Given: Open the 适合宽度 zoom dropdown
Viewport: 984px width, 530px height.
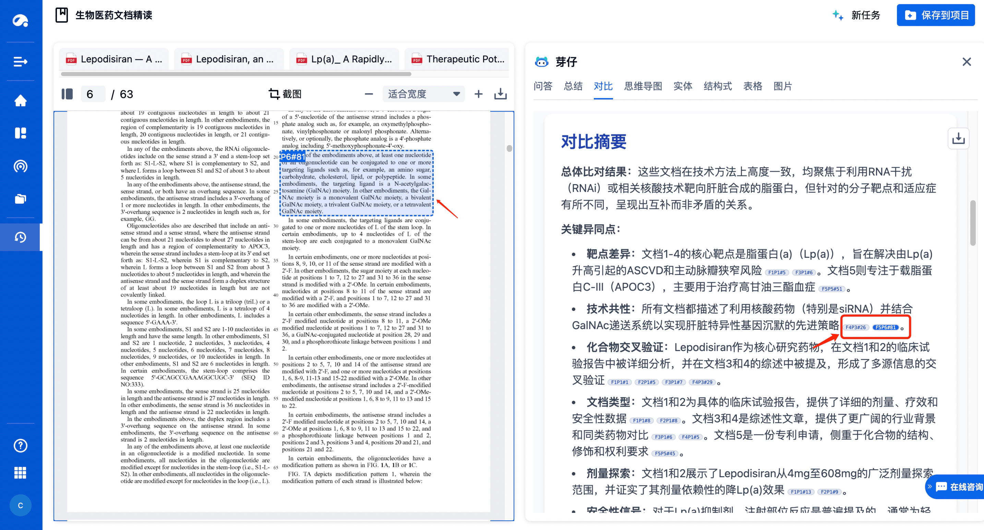Looking at the screenshot, I should (423, 94).
